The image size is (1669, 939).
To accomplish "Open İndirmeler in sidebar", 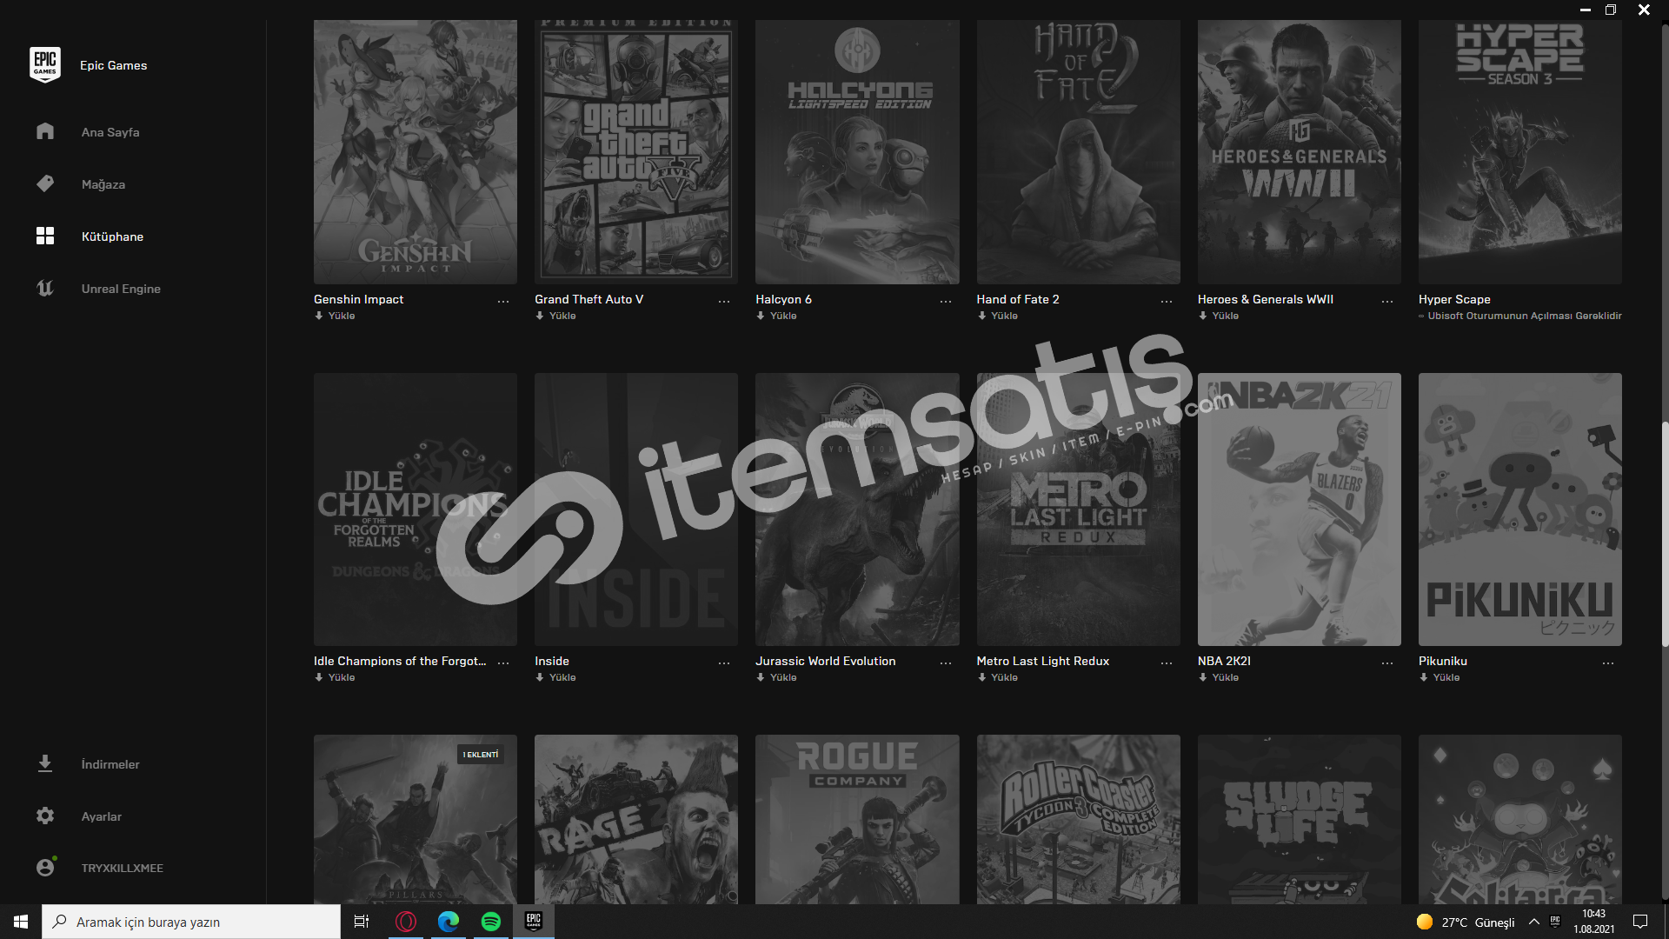I will [110, 764].
